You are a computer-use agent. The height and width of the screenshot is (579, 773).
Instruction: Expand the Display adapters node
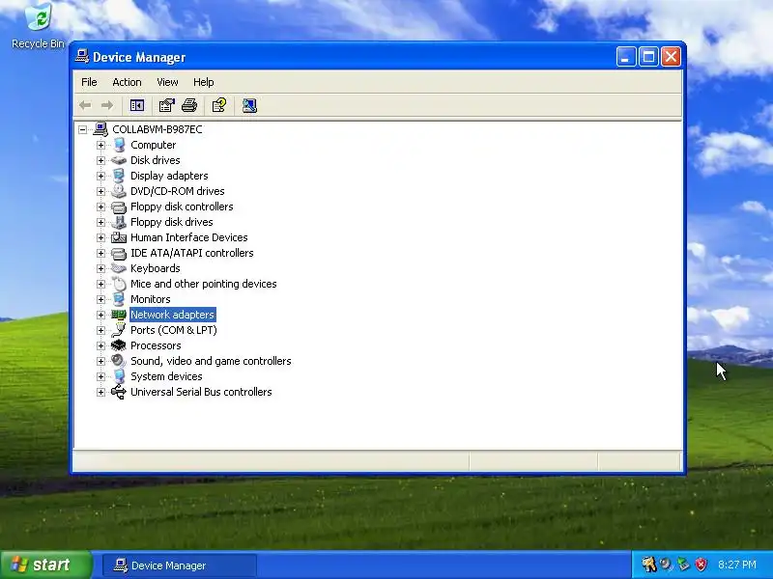(x=100, y=176)
